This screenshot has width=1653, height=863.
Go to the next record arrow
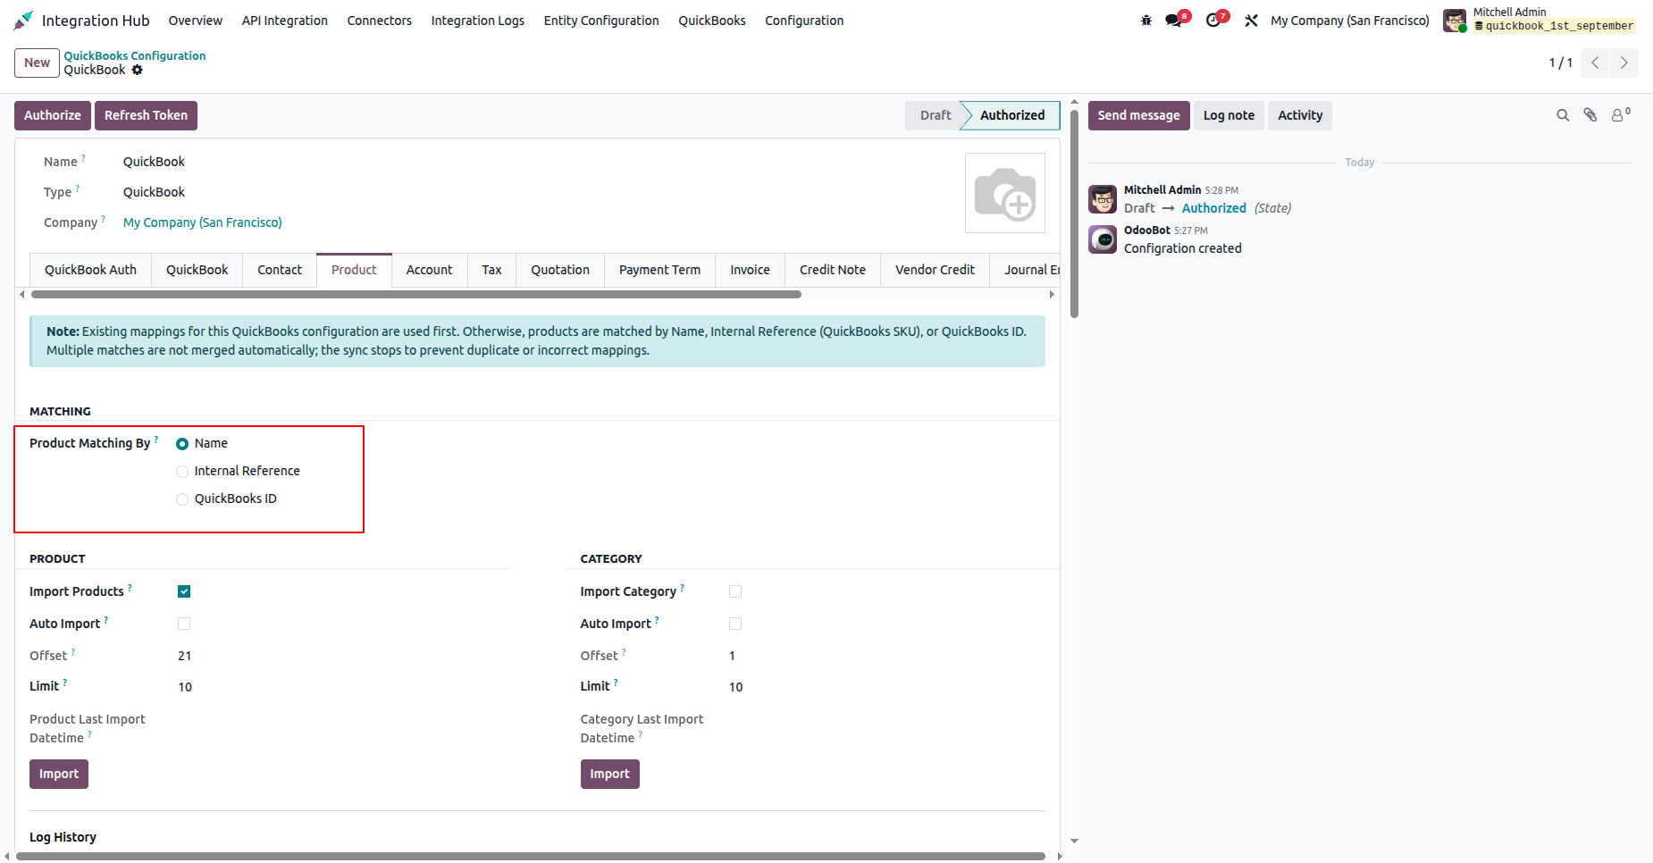click(x=1624, y=63)
